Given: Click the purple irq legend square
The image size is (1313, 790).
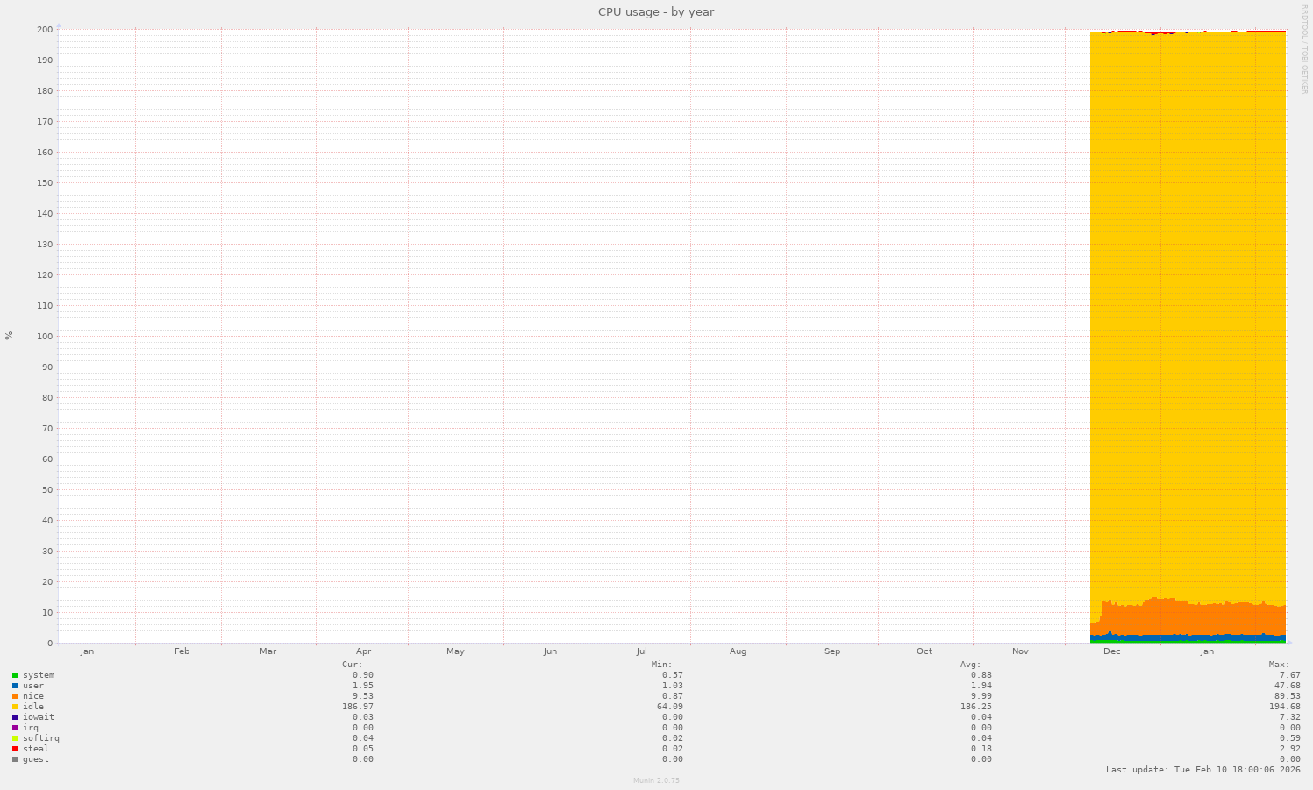Looking at the screenshot, I should click(x=16, y=728).
